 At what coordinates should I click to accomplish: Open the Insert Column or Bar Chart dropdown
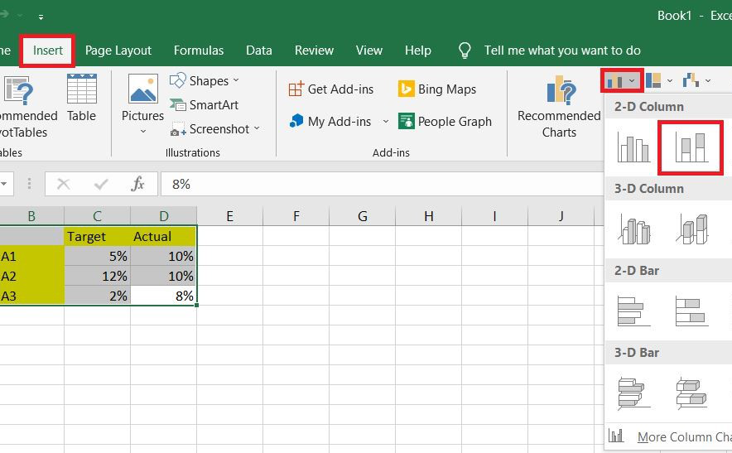pyautogui.click(x=621, y=81)
